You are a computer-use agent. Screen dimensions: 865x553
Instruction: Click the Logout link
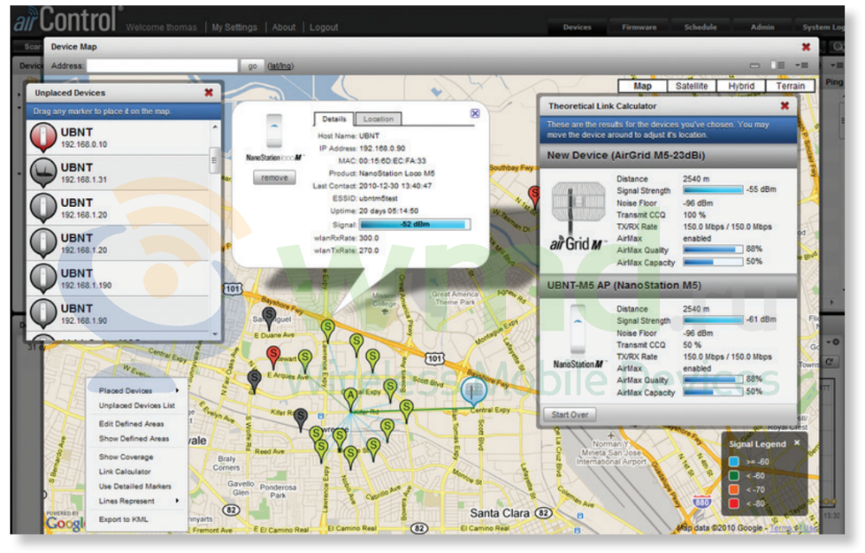tap(324, 27)
